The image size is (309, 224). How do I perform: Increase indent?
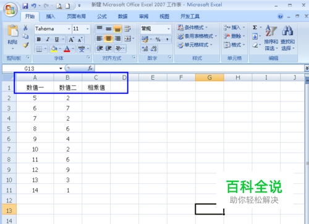(x=109, y=48)
